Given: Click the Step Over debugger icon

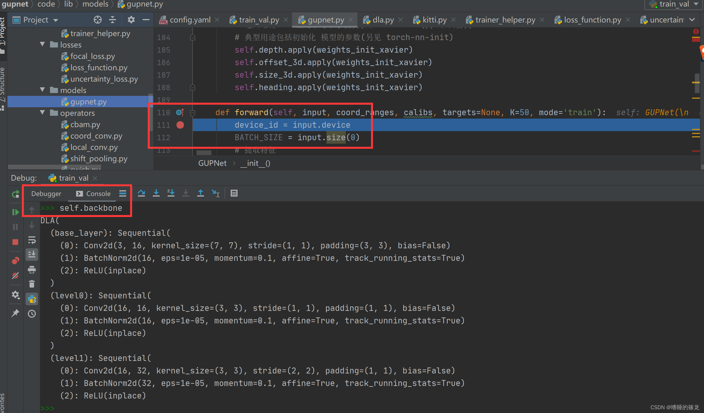Looking at the screenshot, I should click(141, 193).
